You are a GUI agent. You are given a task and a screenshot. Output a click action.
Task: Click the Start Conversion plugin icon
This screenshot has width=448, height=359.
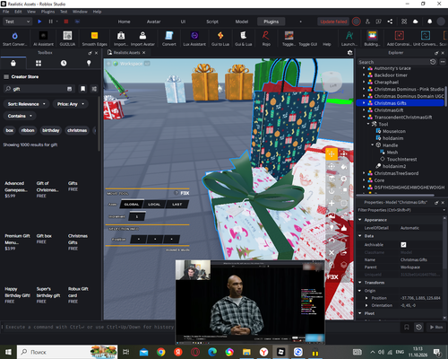(x=14, y=39)
